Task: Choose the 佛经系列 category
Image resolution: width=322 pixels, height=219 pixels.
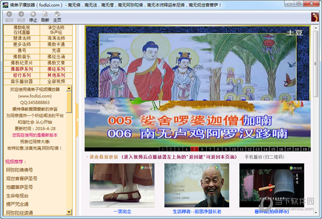Action: [56, 69]
